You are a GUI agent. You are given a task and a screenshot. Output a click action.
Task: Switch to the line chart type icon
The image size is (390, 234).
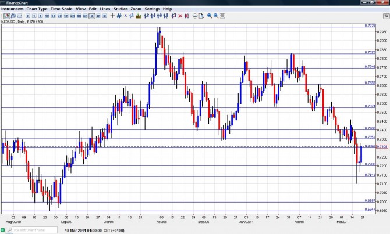click(19, 16)
